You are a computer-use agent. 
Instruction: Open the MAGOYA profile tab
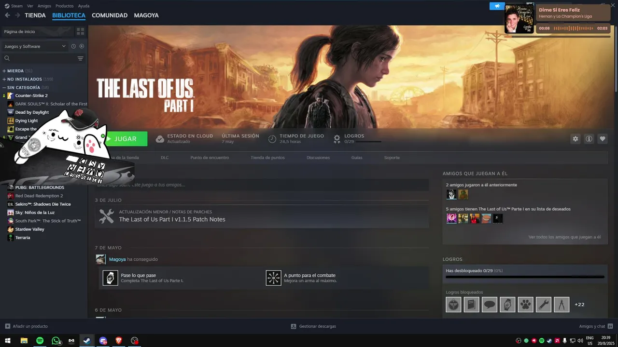click(146, 15)
